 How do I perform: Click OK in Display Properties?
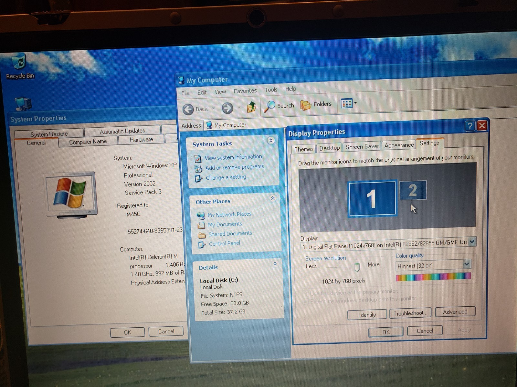(386, 332)
